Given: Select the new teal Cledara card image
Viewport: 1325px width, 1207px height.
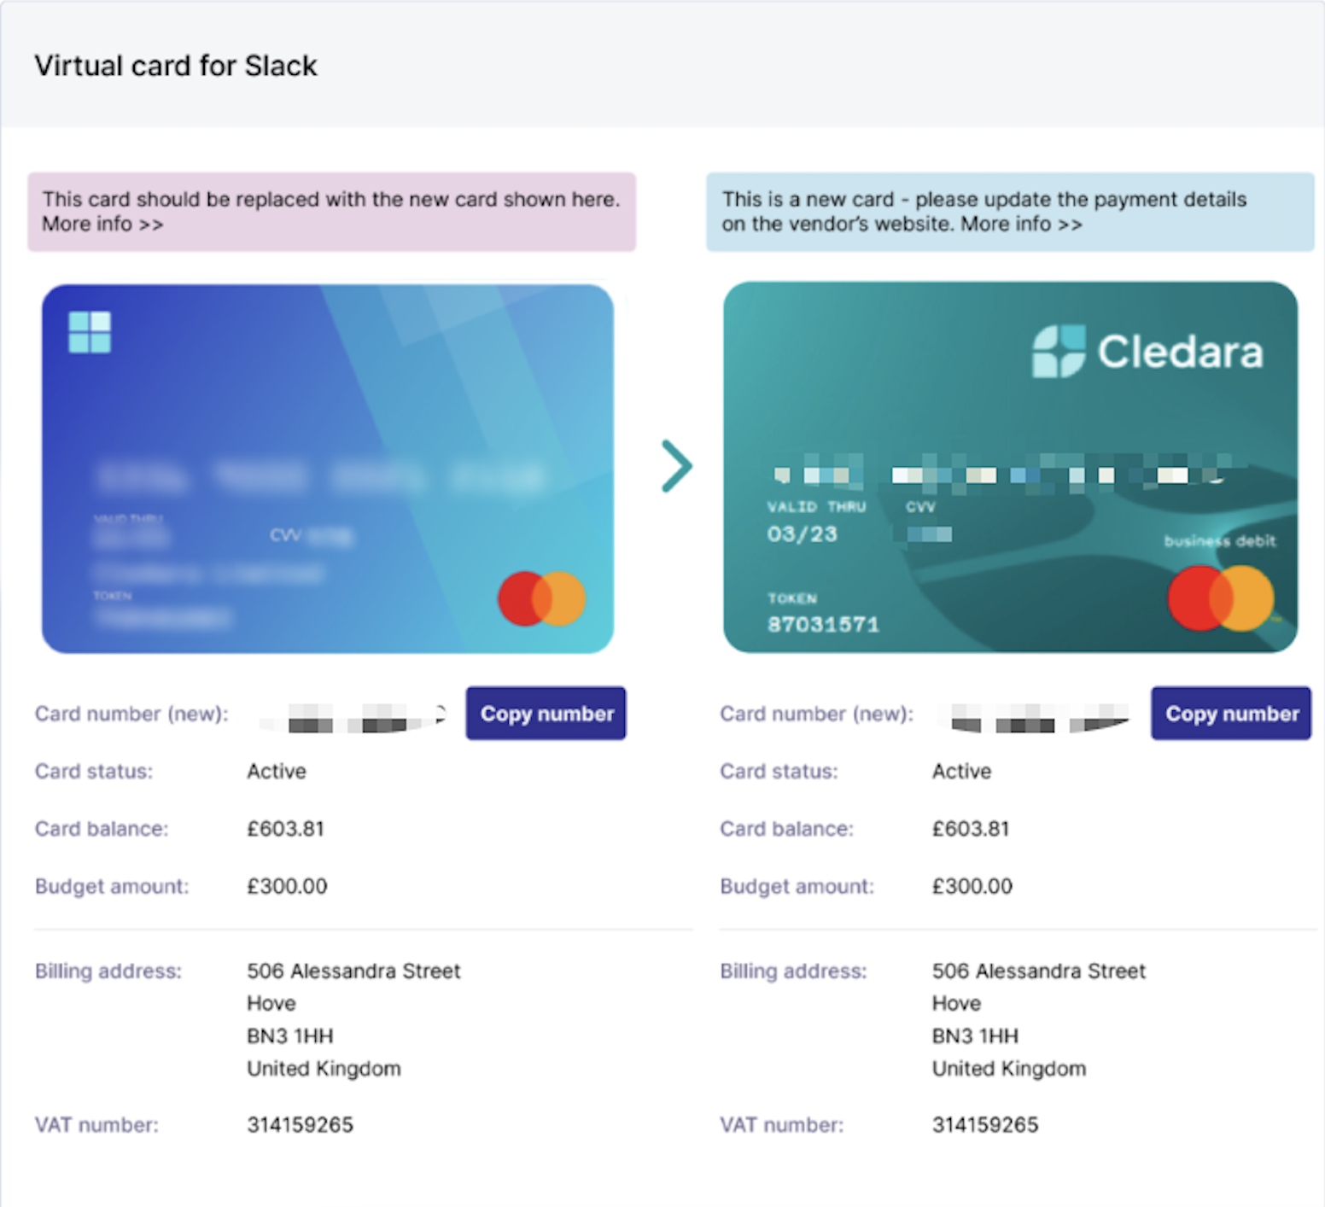Looking at the screenshot, I should (x=1011, y=467).
